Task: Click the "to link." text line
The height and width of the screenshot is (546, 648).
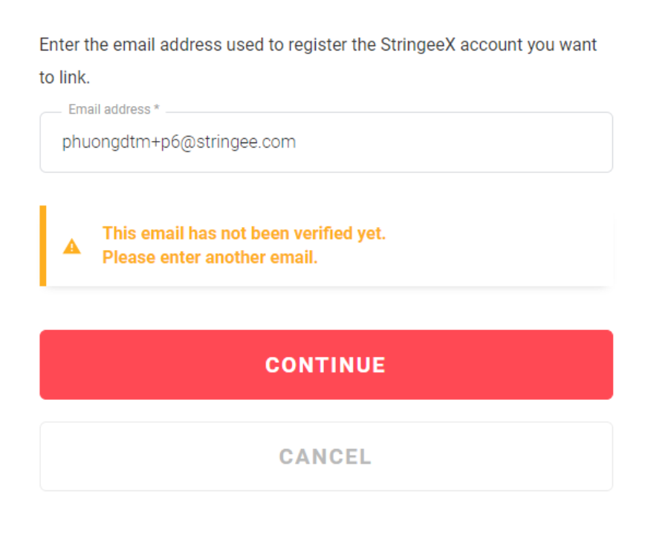Action: click(65, 78)
